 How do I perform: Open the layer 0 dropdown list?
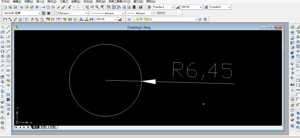(x=164, y=19)
